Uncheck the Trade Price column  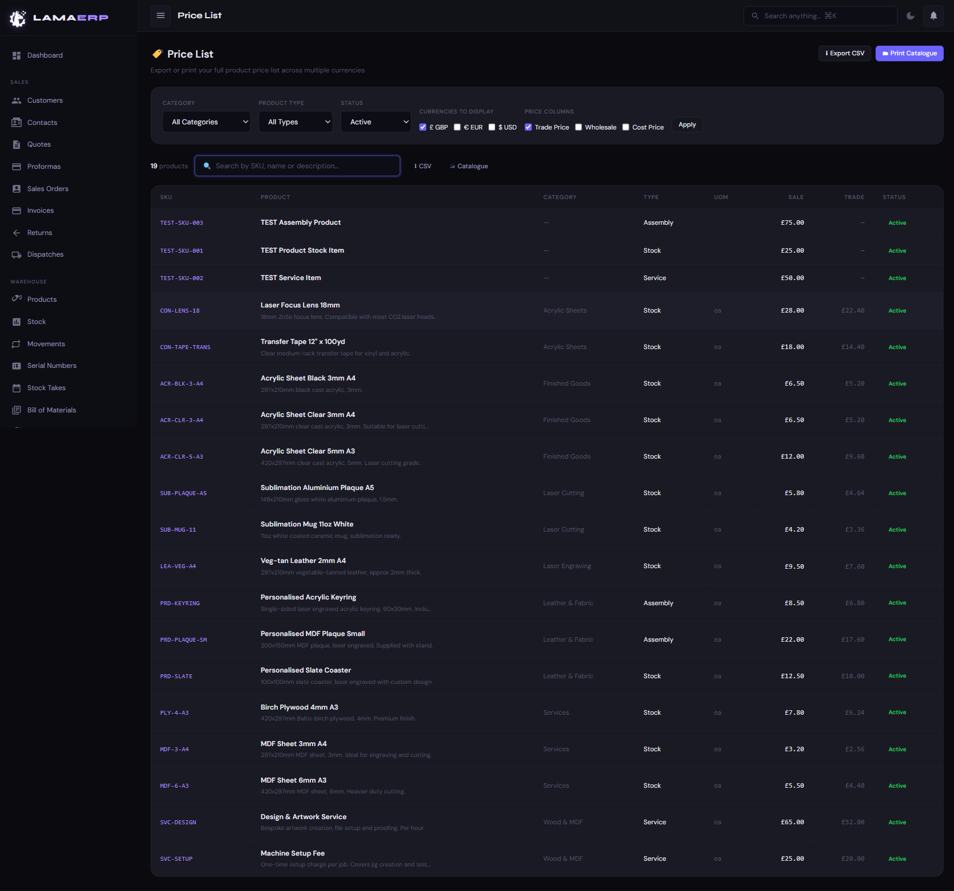(528, 127)
